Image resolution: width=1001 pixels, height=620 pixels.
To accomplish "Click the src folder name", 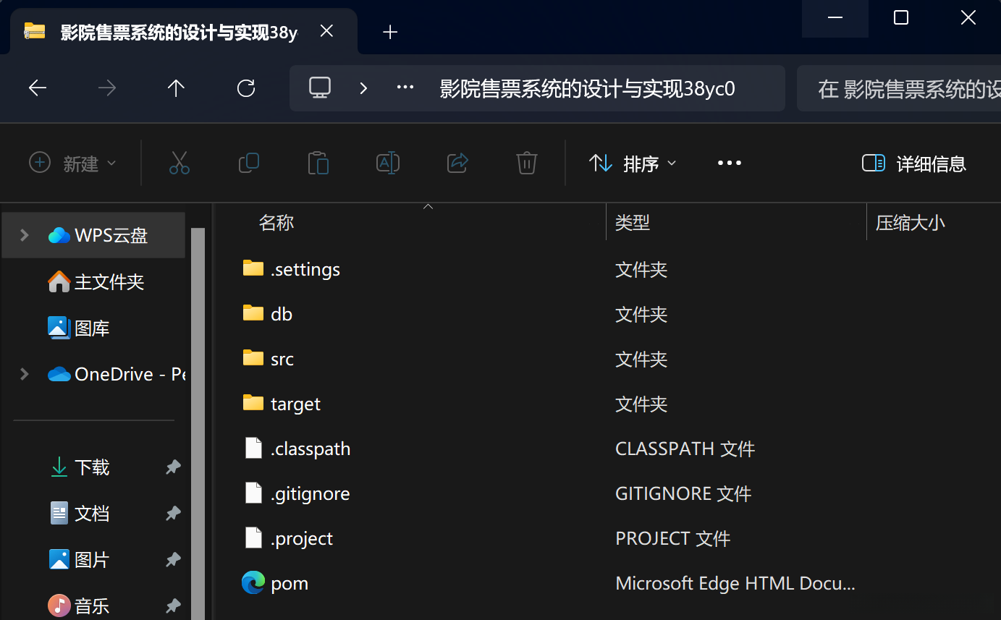I will pos(282,360).
